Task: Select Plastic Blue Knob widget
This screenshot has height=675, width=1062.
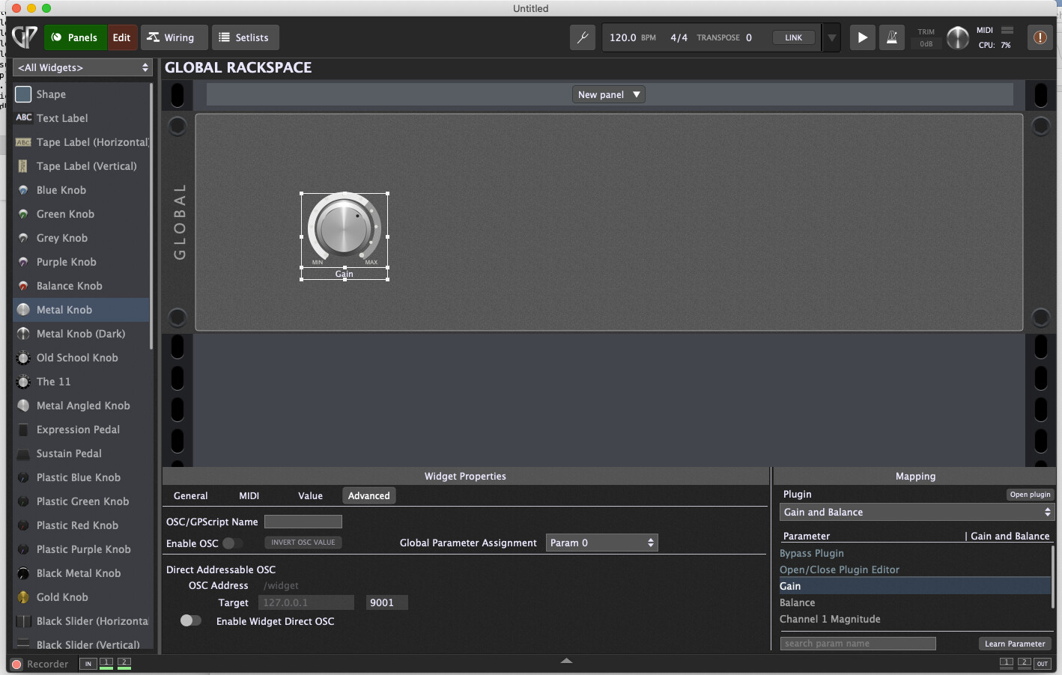Action: [x=81, y=477]
